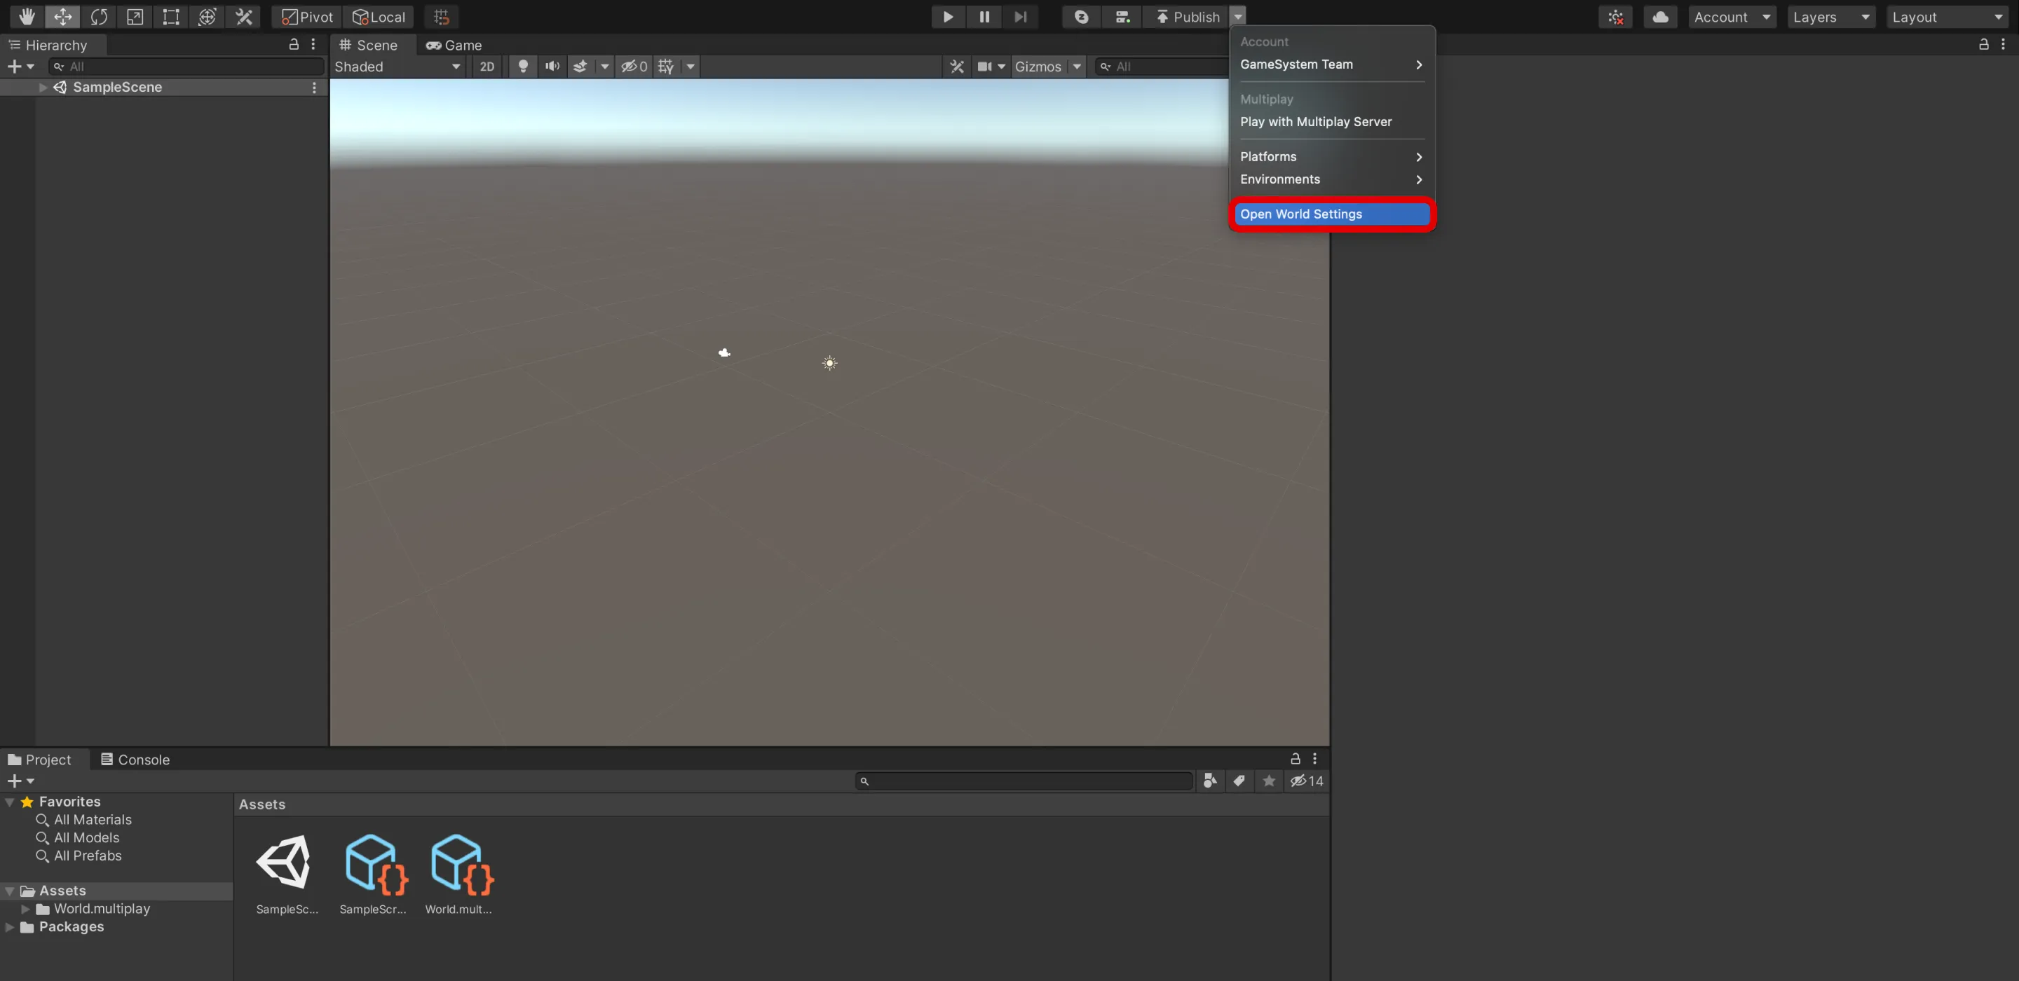
Task: Select the Scale tool
Action: point(135,16)
